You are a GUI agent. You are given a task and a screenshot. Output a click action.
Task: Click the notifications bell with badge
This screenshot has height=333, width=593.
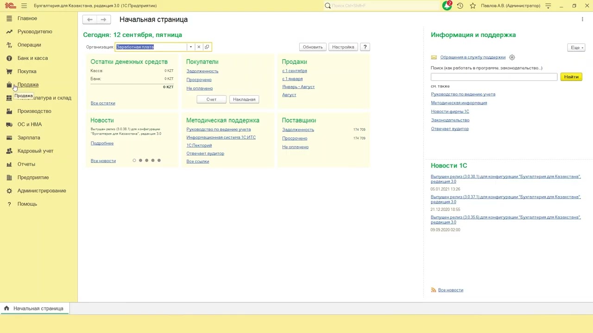447,6
